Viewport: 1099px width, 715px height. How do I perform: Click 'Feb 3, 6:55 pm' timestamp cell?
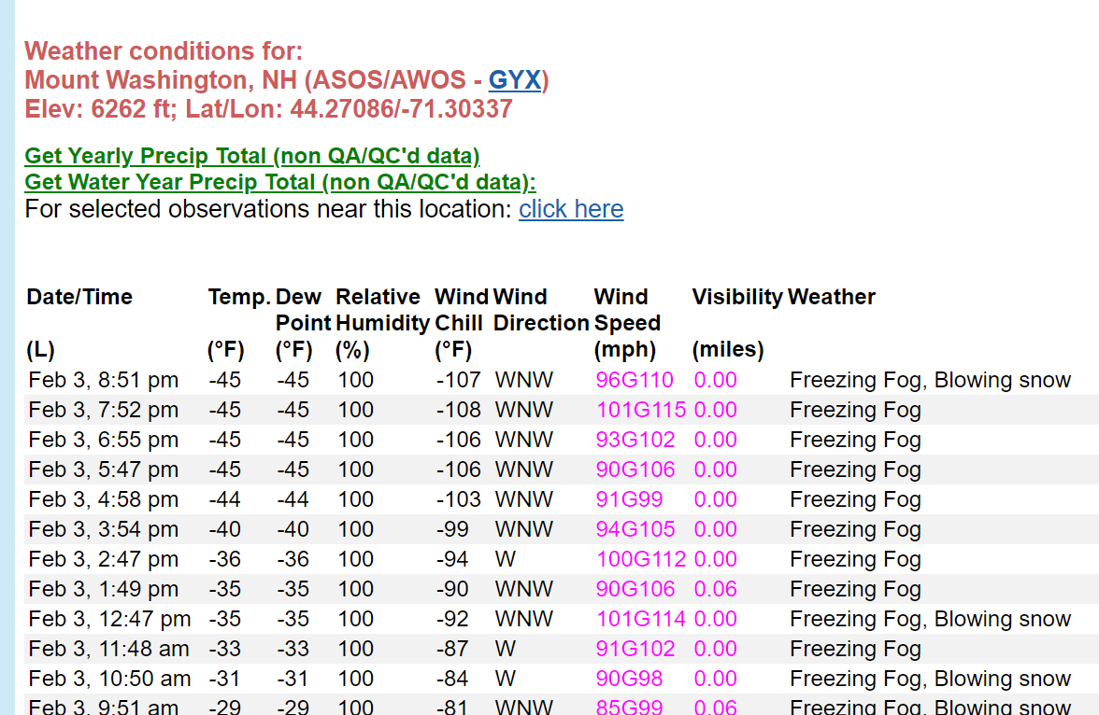(104, 440)
